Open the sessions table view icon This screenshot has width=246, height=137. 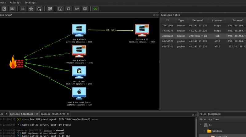point(23,9)
